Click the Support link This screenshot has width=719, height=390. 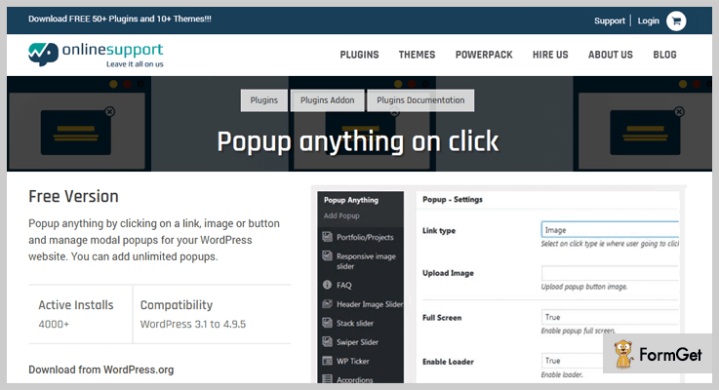[x=610, y=20]
